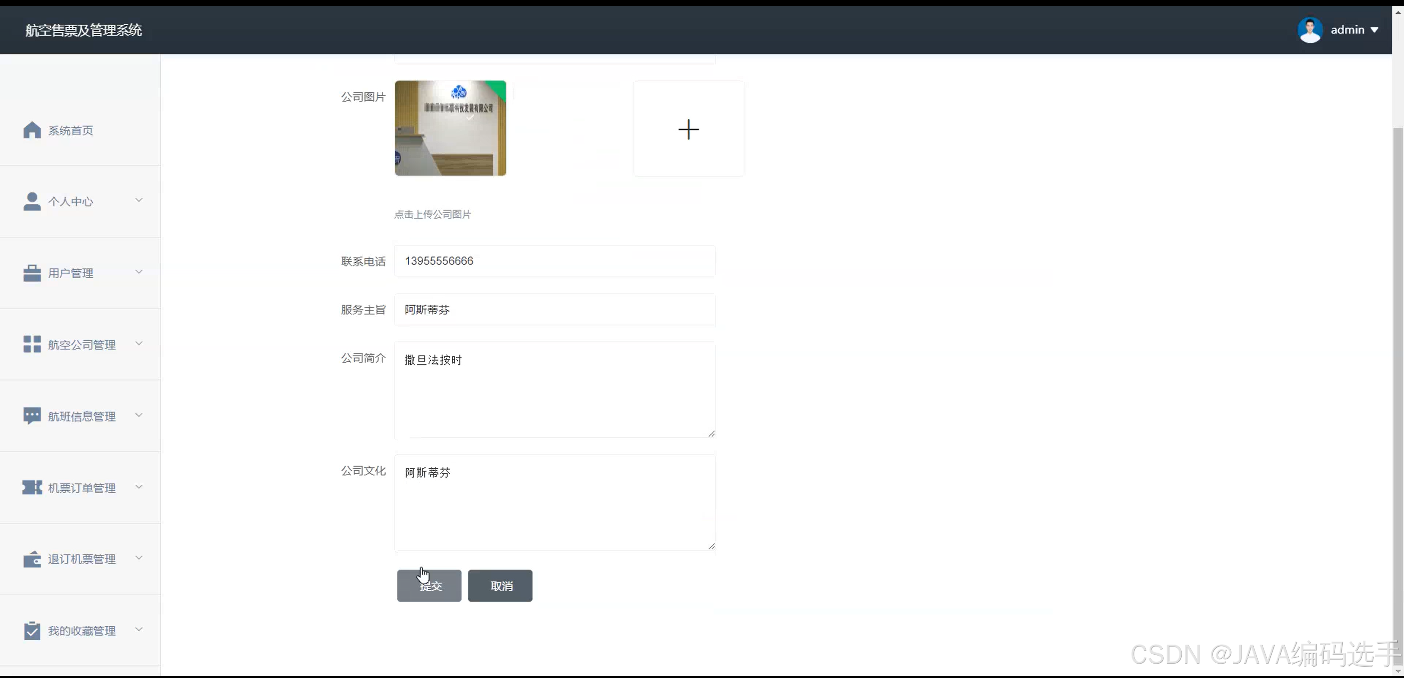Click the briefcase icon for 用户管理
The width and height of the screenshot is (1404, 678).
tap(32, 273)
